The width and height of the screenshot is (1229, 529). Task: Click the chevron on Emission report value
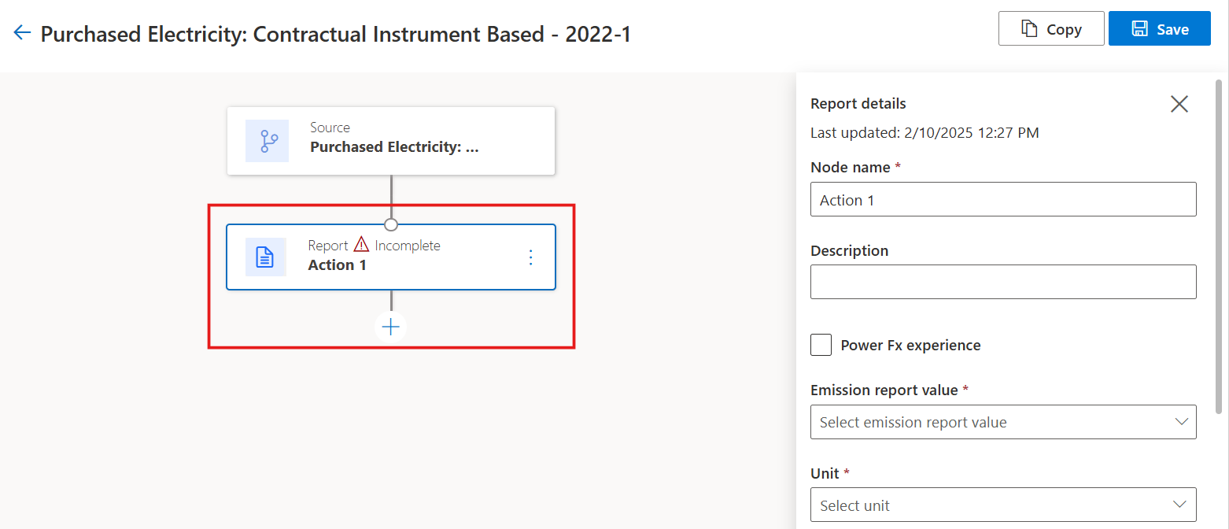point(1181,422)
